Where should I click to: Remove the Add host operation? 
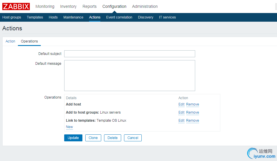[x=193, y=104]
